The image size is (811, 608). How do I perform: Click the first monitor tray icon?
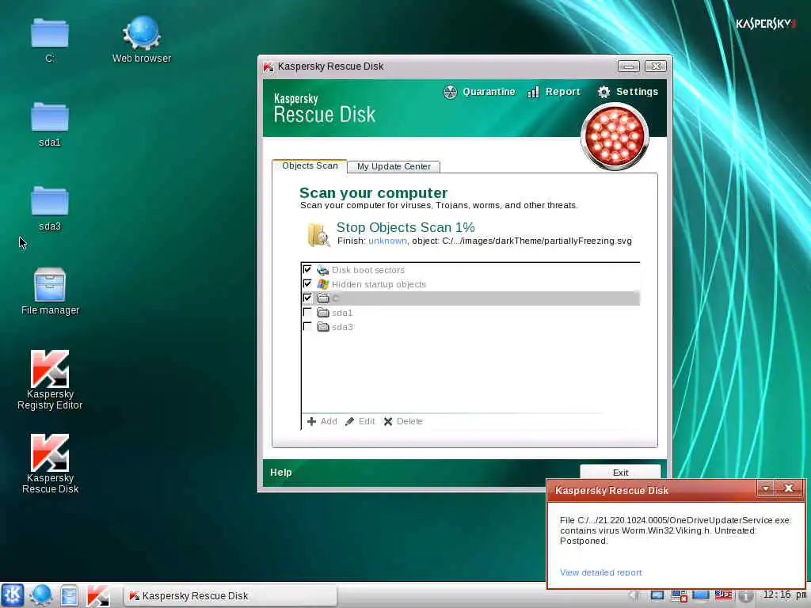[x=657, y=595]
